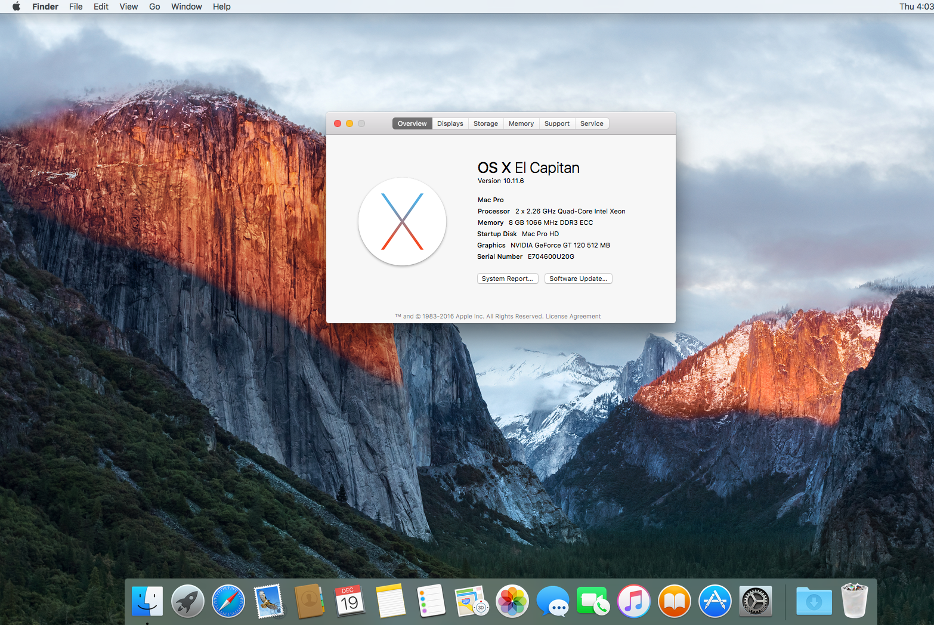Switch to the Displays tab
The height and width of the screenshot is (625, 934).
click(450, 123)
